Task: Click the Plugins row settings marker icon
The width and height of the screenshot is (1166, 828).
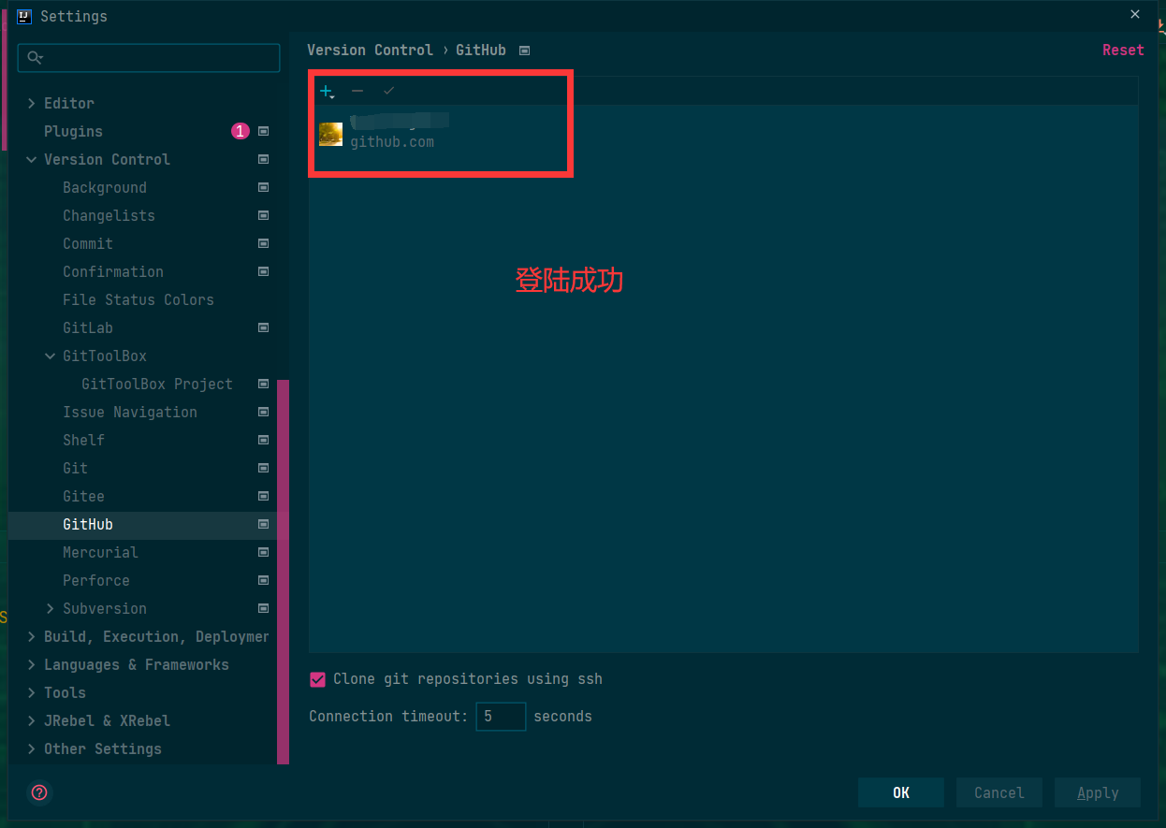Action: coord(263,131)
